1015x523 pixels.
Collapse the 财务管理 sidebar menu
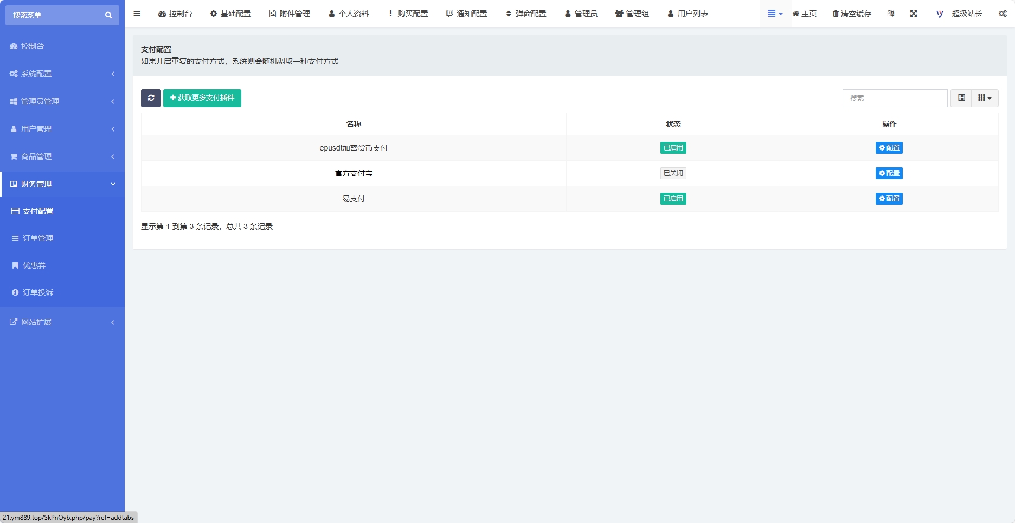(x=62, y=184)
